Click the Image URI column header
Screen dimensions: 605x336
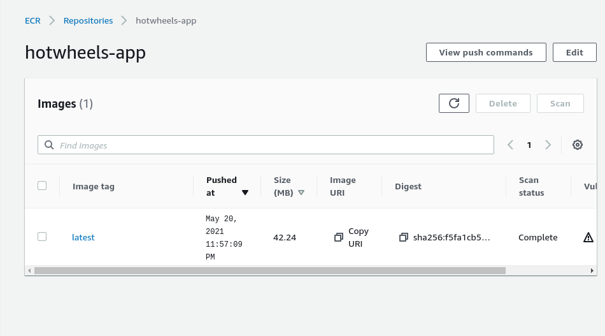click(343, 186)
